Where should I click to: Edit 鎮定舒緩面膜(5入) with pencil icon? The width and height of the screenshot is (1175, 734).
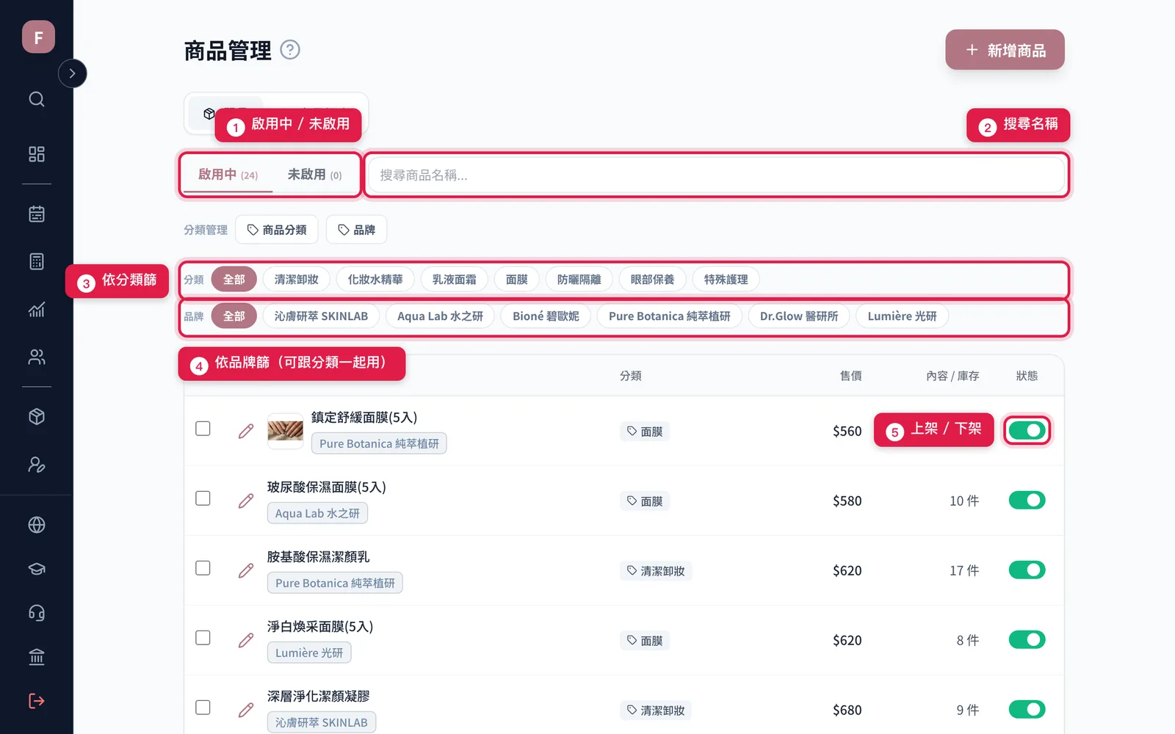[246, 431]
